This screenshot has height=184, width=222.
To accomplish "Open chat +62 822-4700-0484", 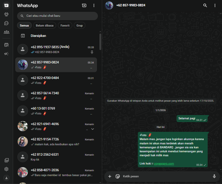I will pyautogui.click(x=56, y=80).
